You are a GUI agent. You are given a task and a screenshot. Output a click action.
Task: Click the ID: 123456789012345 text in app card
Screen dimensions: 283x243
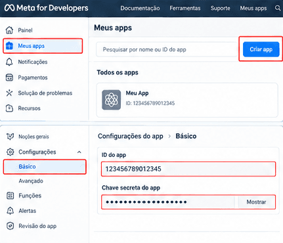(150, 103)
